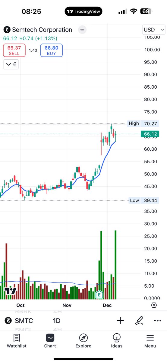
Task: Open chart settings hexagon icon
Action: point(154,305)
